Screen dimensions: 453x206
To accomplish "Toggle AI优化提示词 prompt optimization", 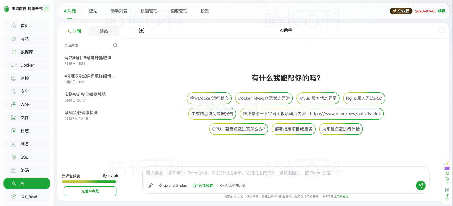I will [x=233, y=185].
